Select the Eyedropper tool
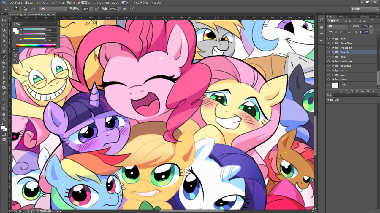The image size is (380, 213). pyautogui.click(x=4, y=46)
